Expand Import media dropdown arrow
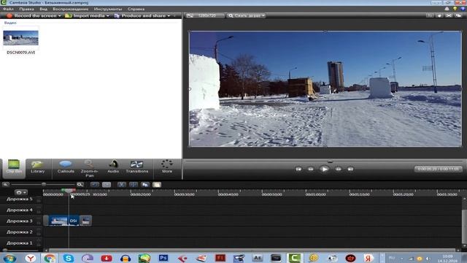Image resolution: width=467 pixels, height=263 pixels. (x=108, y=16)
